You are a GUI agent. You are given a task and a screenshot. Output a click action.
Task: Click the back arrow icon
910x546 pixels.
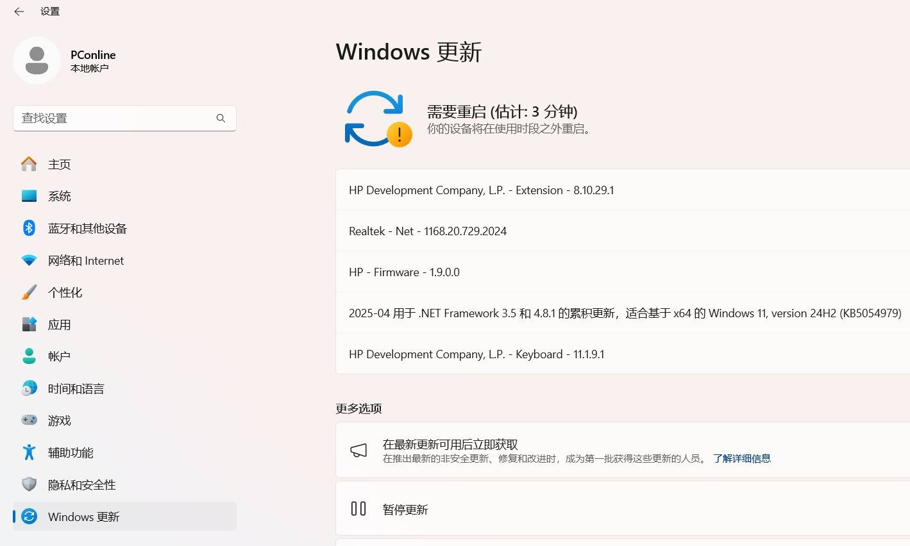[19, 12]
